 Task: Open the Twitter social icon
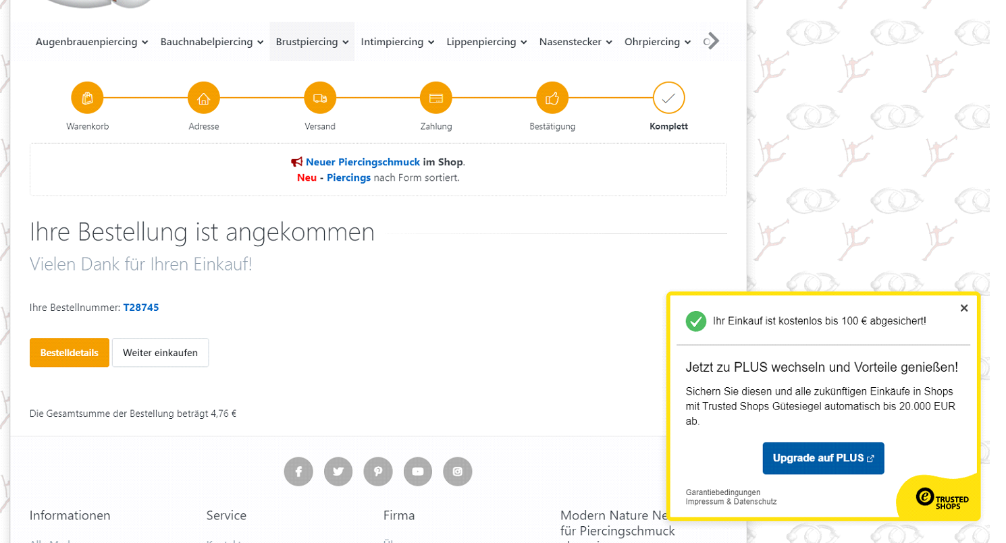[338, 471]
